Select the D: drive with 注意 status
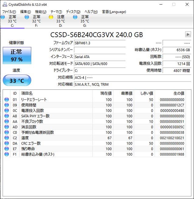Screen dimensions: 194x199 [61, 21]
